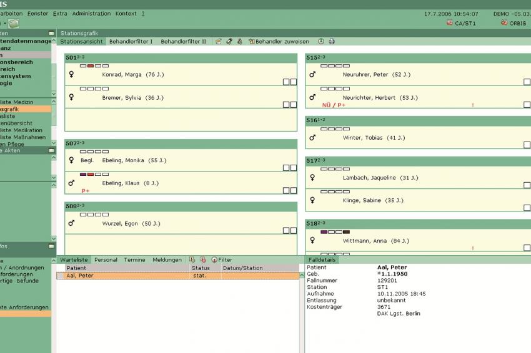Open the Personal tab
Image resolution: width=531 pixels, height=353 pixels.
coord(106,259)
